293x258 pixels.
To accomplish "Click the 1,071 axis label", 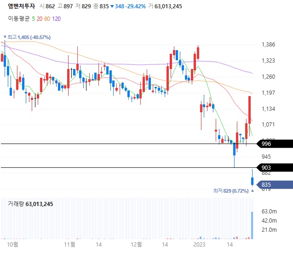I will (268, 125).
